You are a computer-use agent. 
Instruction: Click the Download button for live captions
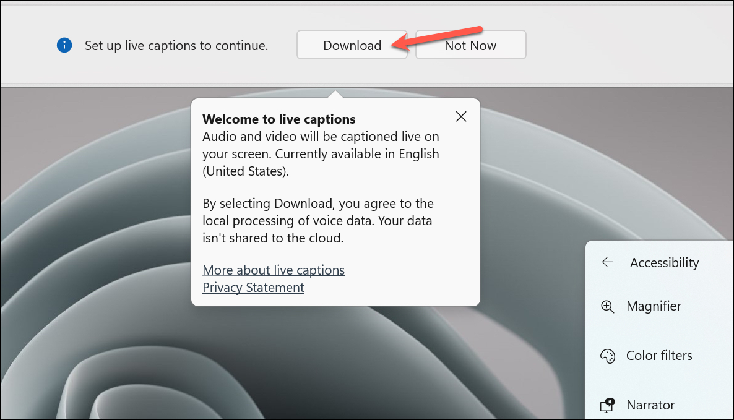click(352, 45)
